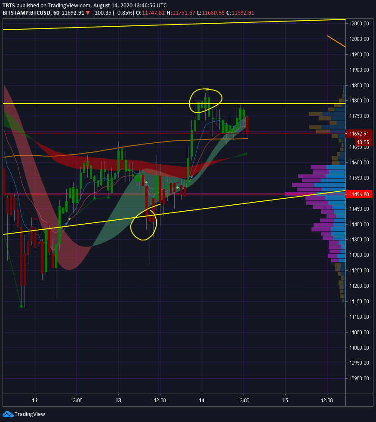Click the price change −100.35 (−0.85%)
Viewport: 376px width, 422px height.
click(x=113, y=12)
